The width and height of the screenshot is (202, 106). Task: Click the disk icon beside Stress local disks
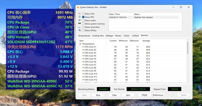click(80, 27)
